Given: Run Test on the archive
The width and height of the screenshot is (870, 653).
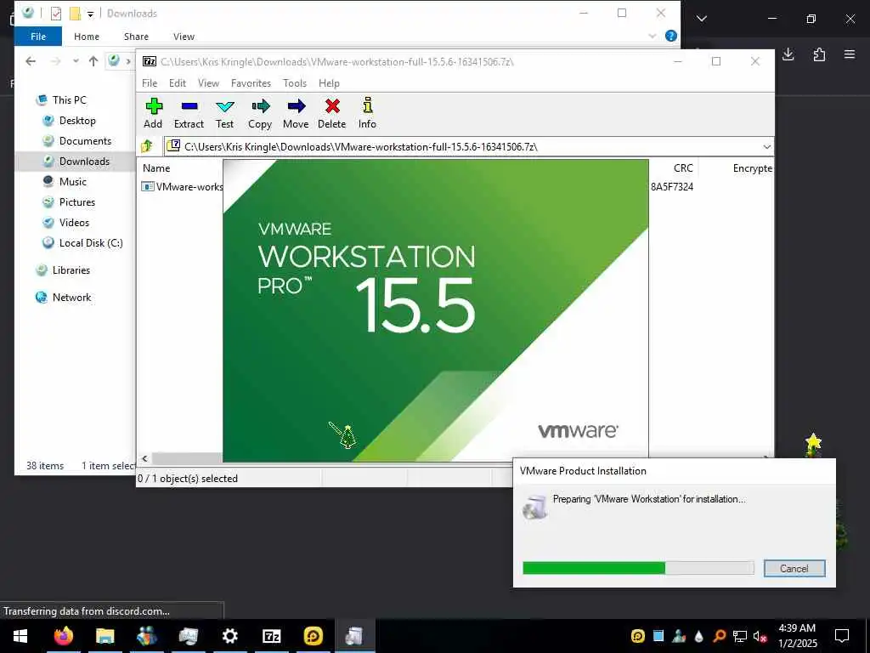Looking at the screenshot, I should pyautogui.click(x=224, y=113).
